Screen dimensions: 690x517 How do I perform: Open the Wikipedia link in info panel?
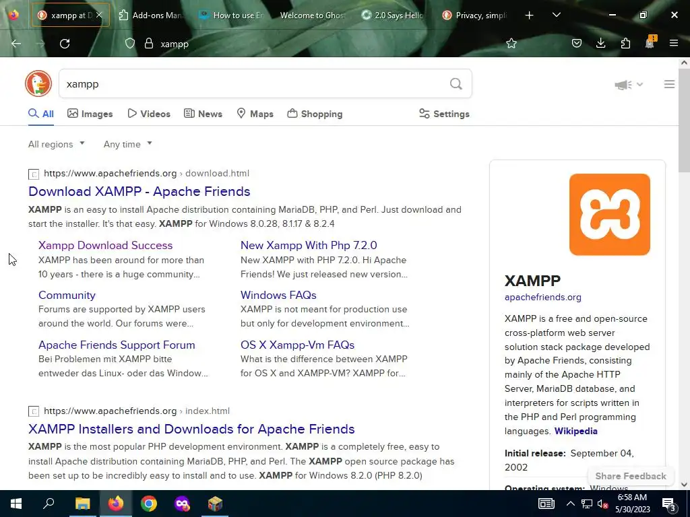point(575,431)
